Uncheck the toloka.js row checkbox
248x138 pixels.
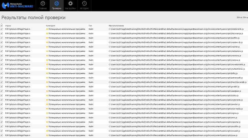click(2, 95)
